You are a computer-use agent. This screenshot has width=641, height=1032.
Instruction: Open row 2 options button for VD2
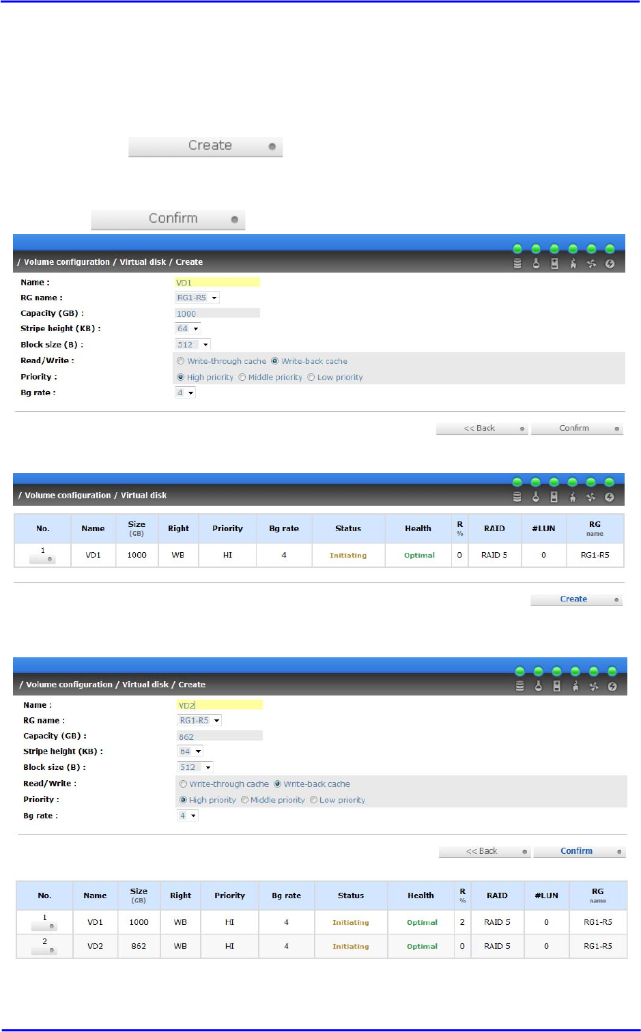[44, 950]
